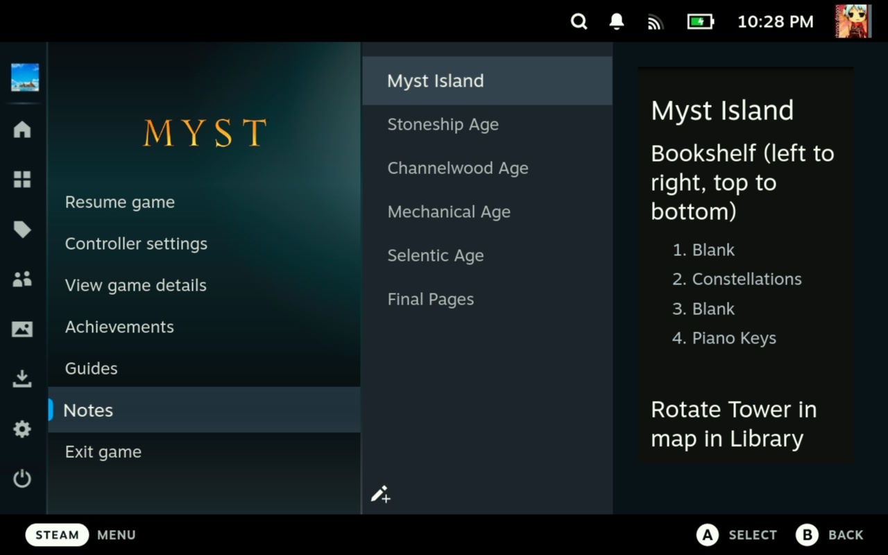This screenshot has width=888, height=555.
Task: Click the clock showing 10:28 PM
Action: 776,22
